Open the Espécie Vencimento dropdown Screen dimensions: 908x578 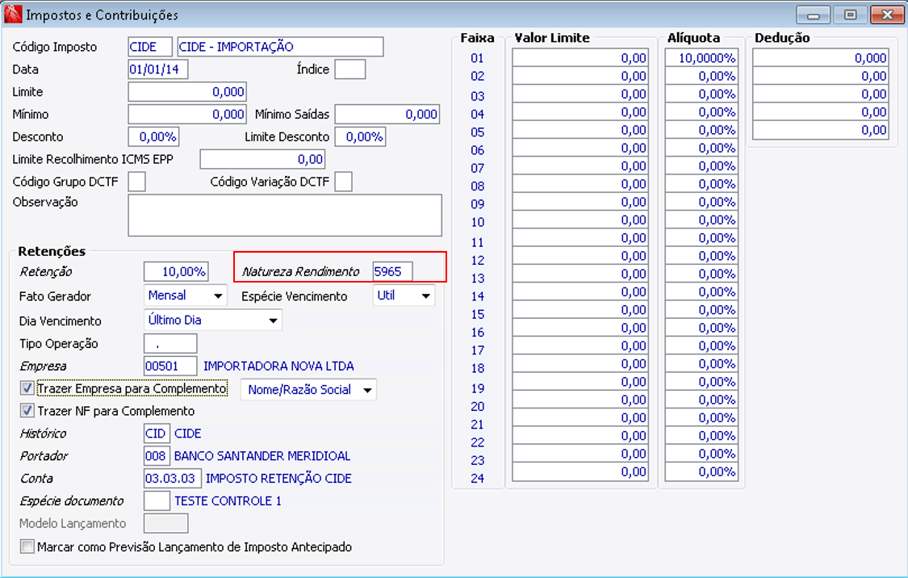404,295
